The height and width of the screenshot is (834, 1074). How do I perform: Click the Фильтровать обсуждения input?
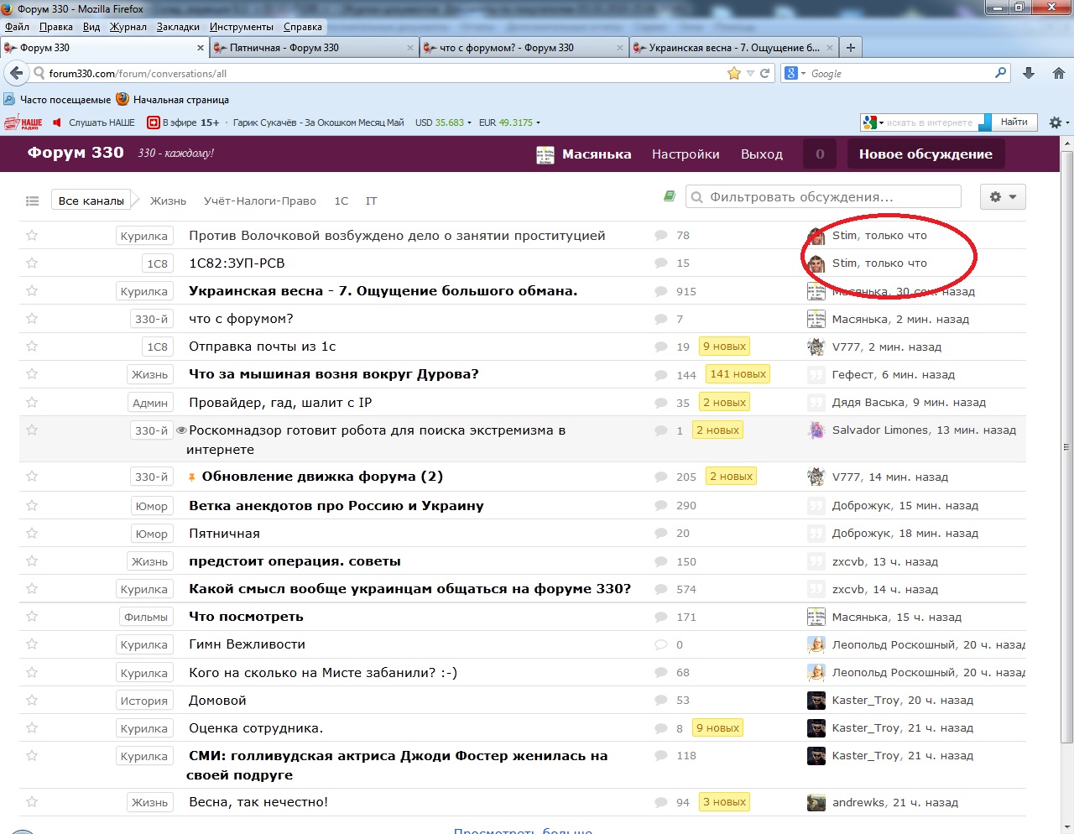823,196
